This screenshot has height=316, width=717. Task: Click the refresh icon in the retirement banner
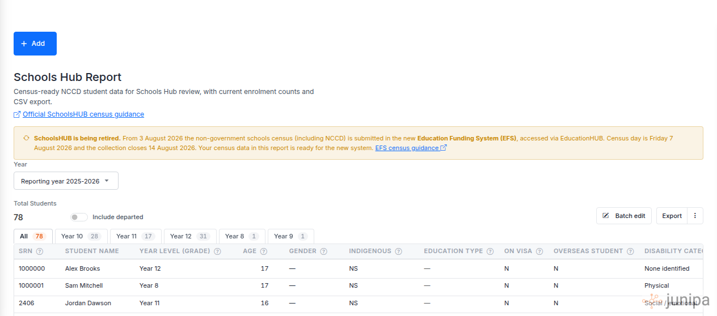tap(26, 138)
